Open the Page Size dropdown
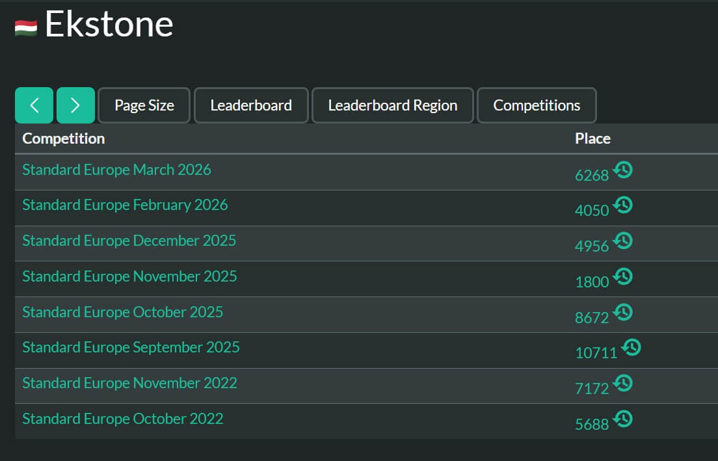 144,105
